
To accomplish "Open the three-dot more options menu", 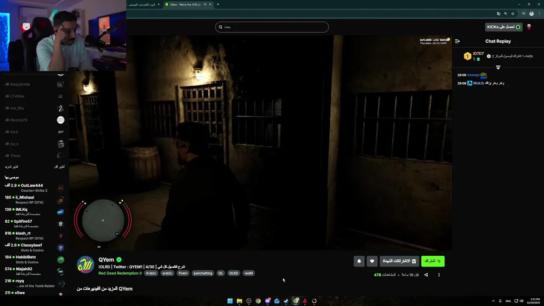I will 439,275.
